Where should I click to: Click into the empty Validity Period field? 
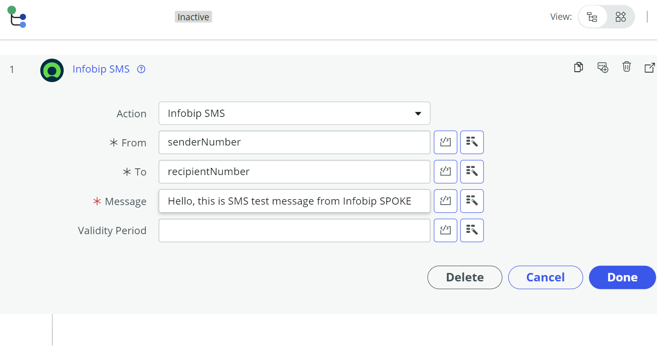coord(295,230)
